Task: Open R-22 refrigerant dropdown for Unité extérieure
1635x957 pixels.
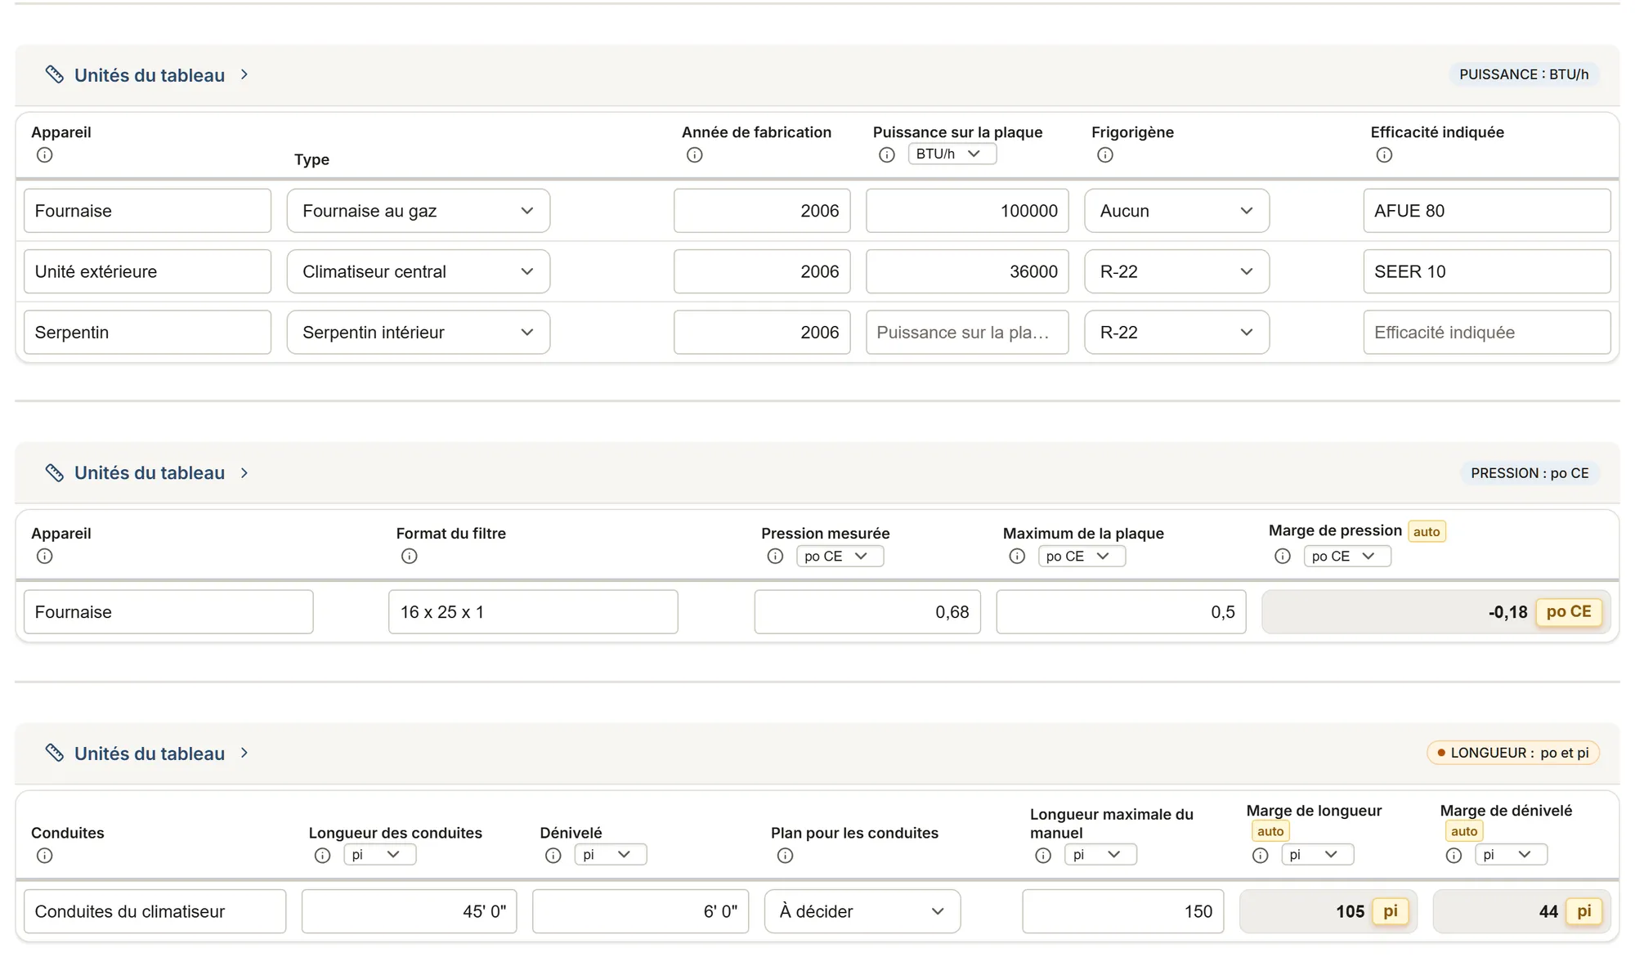Action: 1176,271
